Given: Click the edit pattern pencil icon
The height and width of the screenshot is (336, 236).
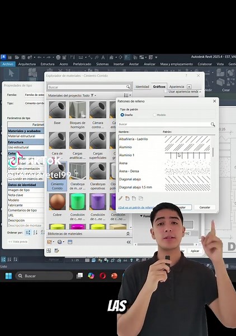Looking at the screenshot, I should 121,198.
